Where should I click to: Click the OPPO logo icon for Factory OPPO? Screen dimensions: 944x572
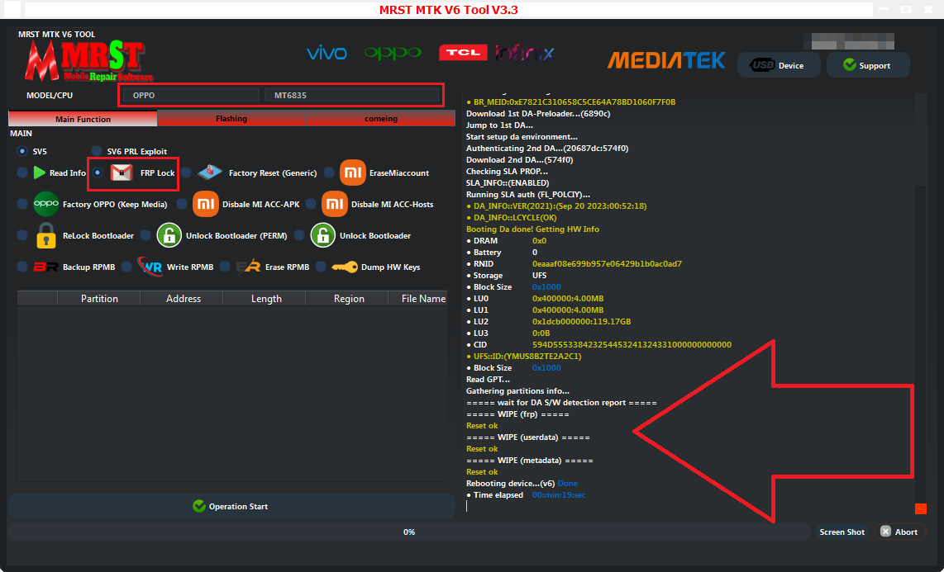click(45, 205)
